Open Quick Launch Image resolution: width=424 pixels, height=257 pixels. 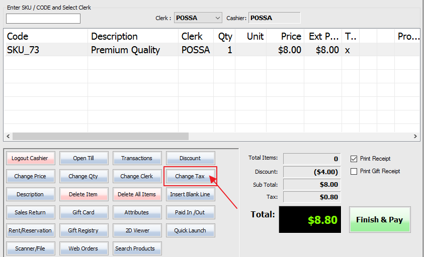pos(190,230)
